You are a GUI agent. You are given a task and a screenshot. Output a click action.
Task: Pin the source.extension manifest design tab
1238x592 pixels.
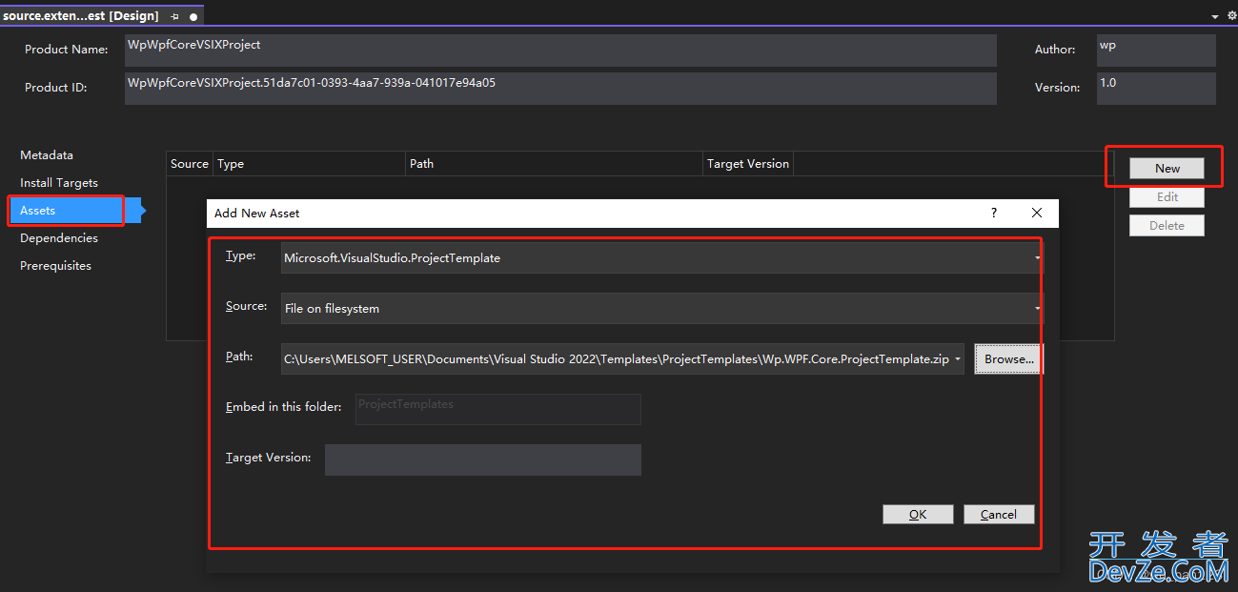pos(174,16)
